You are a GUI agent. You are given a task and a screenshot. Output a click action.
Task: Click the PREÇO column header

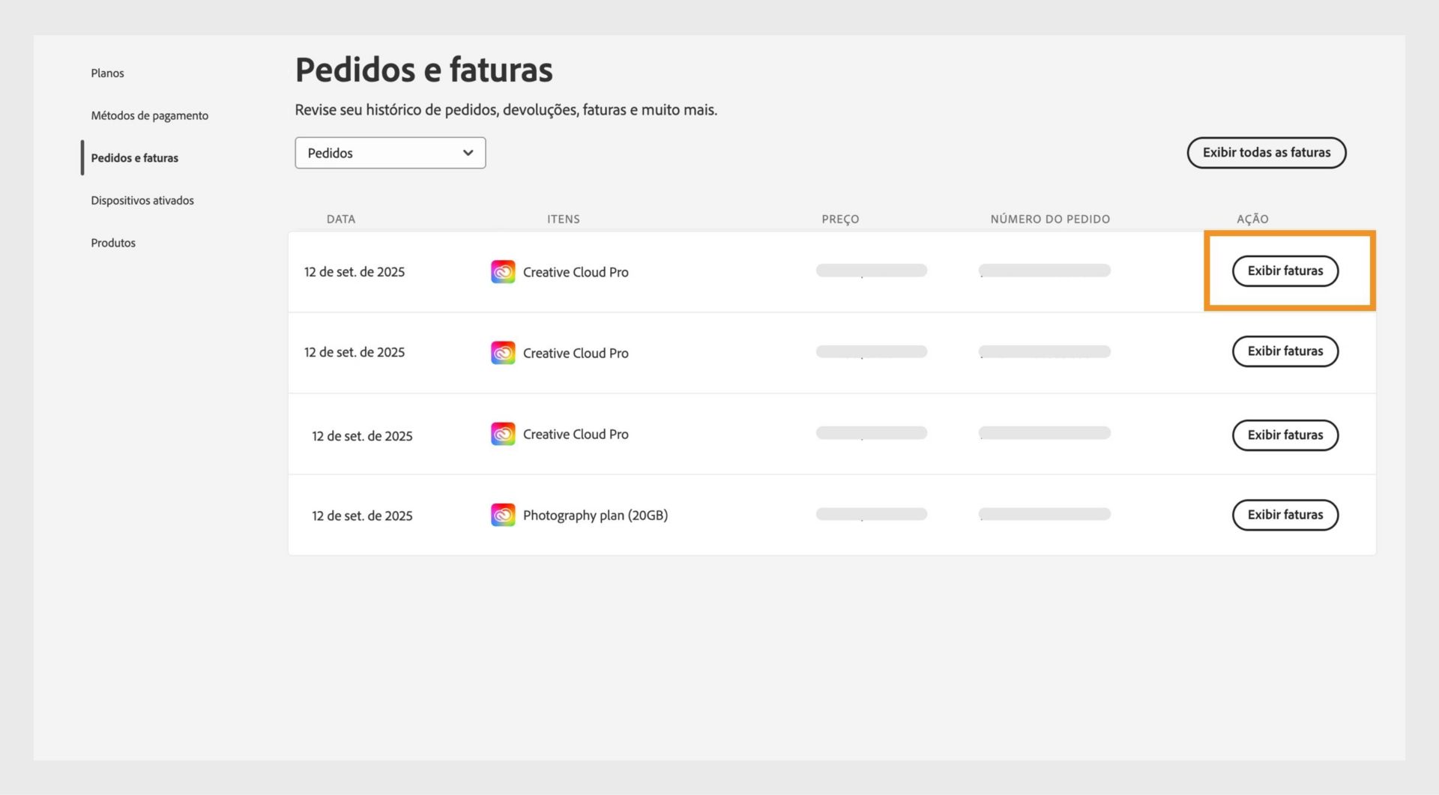pyautogui.click(x=840, y=219)
